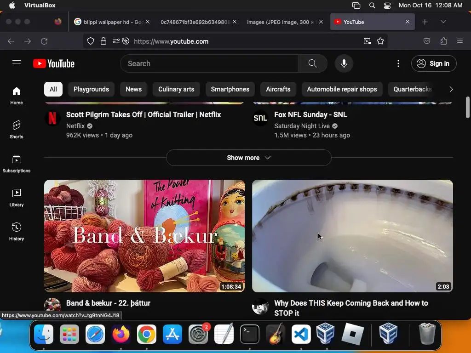Play the toilet bowl video thumbnail
The image size is (471, 353).
tap(352, 236)
